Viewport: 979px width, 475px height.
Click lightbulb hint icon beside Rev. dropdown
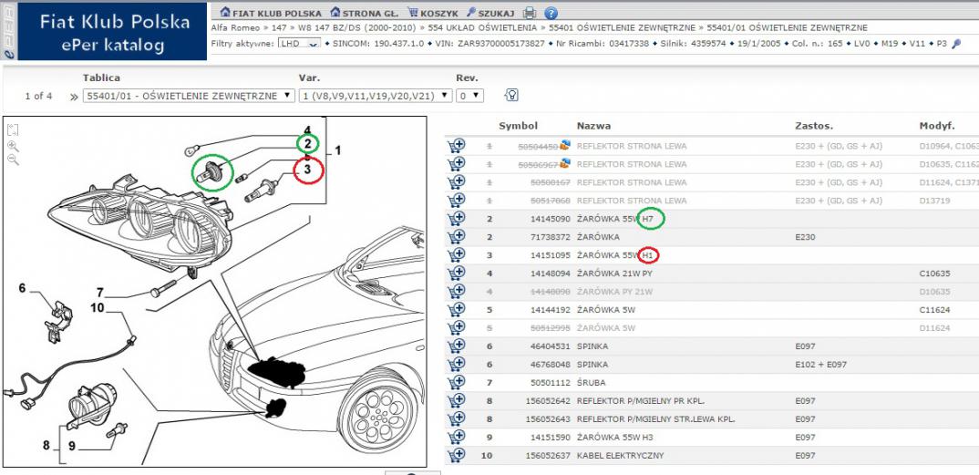click(x=511, y=95)
